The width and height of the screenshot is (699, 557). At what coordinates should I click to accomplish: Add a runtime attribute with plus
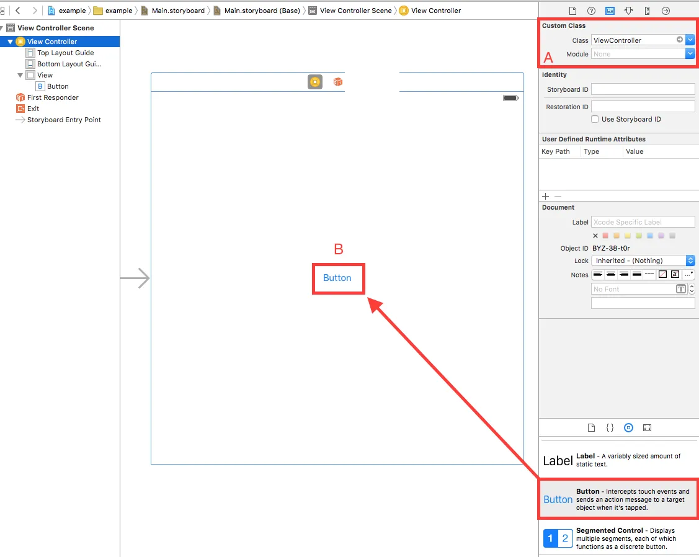coord(546,196)
